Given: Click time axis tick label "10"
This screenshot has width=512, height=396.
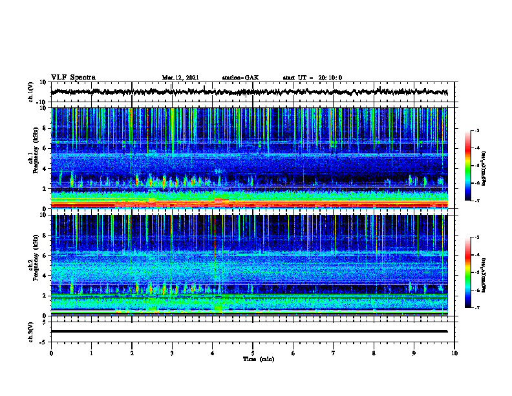Looking at the screenshot, I should coord(454,353).
